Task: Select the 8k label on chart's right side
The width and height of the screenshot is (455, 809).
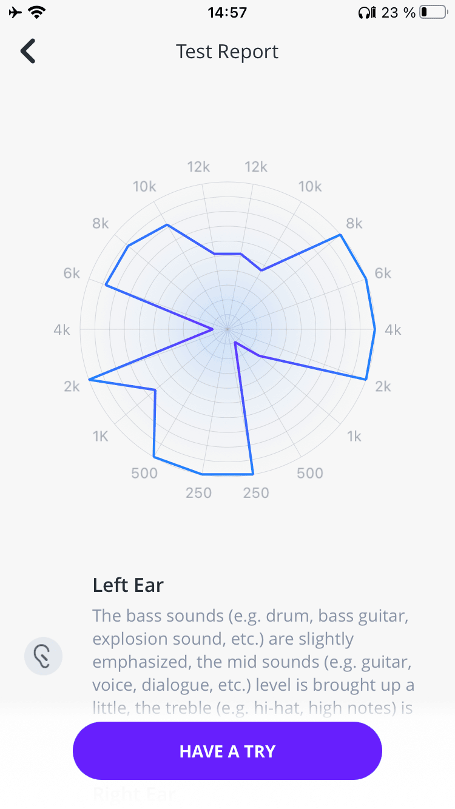Action: coord(354,224)
